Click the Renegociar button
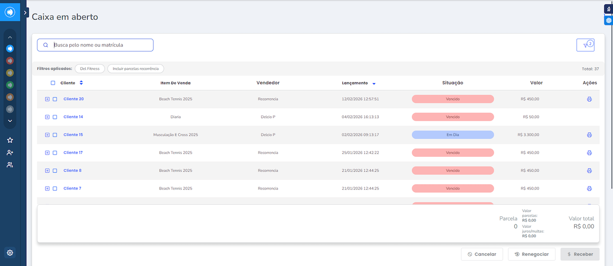 click(x=532, y=254)
